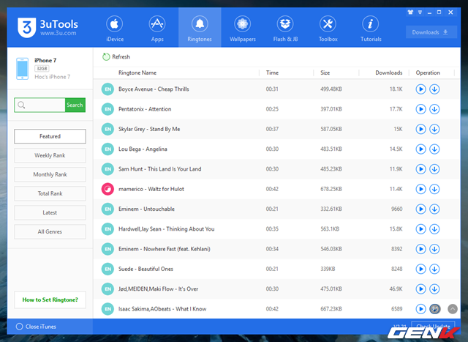The width and height of the screenshot is (468, 342).
Task: Download Eminem - Nowhere Fast ringtone
Action: (434, 249)
